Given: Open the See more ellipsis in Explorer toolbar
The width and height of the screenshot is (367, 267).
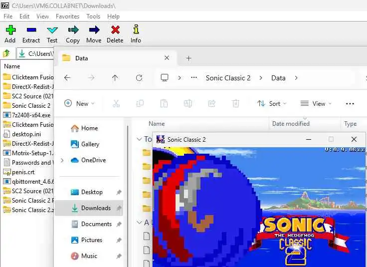Looking at the screenshot, I should point(350,103).
